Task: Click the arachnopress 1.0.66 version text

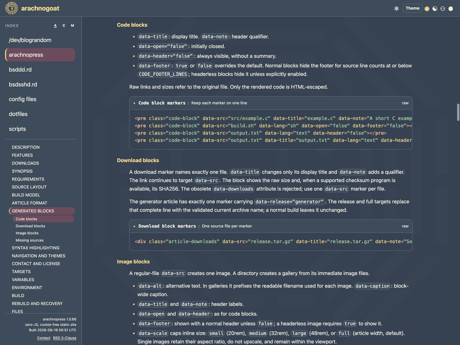Action: pyautogui.click(x=59, y=319)
